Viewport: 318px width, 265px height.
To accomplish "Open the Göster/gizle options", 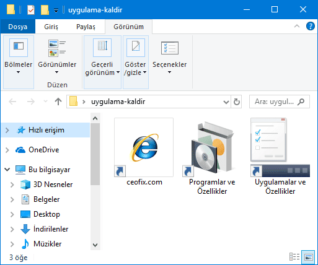I will 136,62.
